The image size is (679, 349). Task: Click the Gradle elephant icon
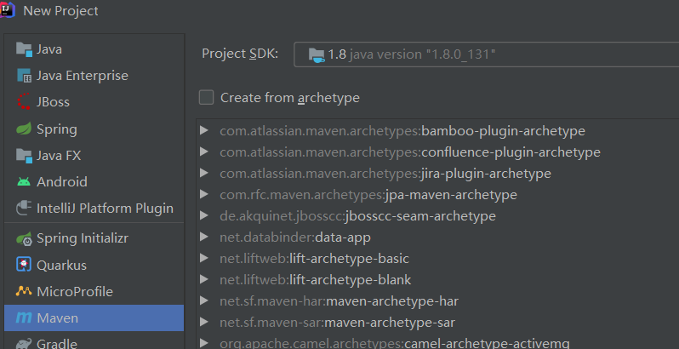(24, 344)
